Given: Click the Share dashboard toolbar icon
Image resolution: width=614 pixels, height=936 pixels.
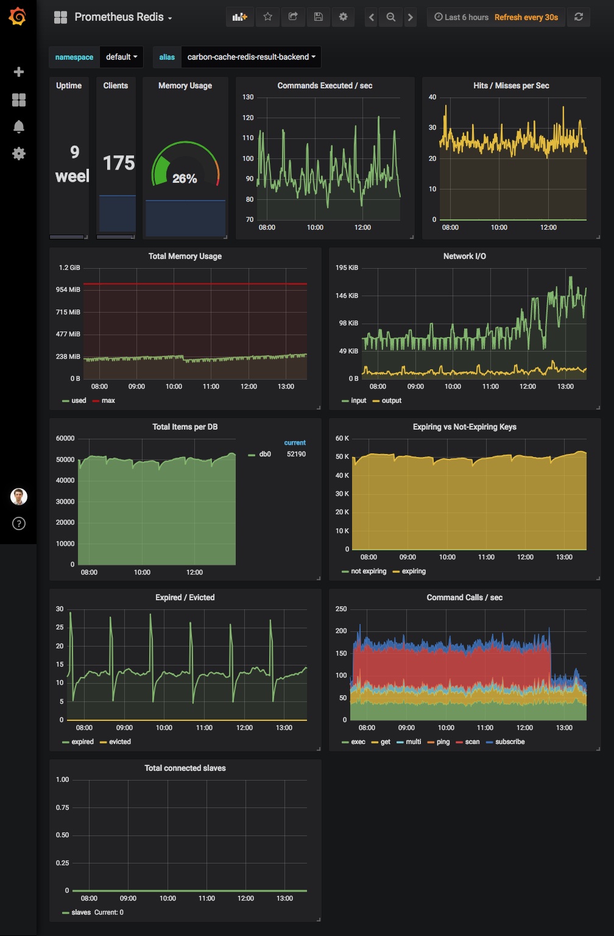Looking at the screenshot, I should (292, 17).
